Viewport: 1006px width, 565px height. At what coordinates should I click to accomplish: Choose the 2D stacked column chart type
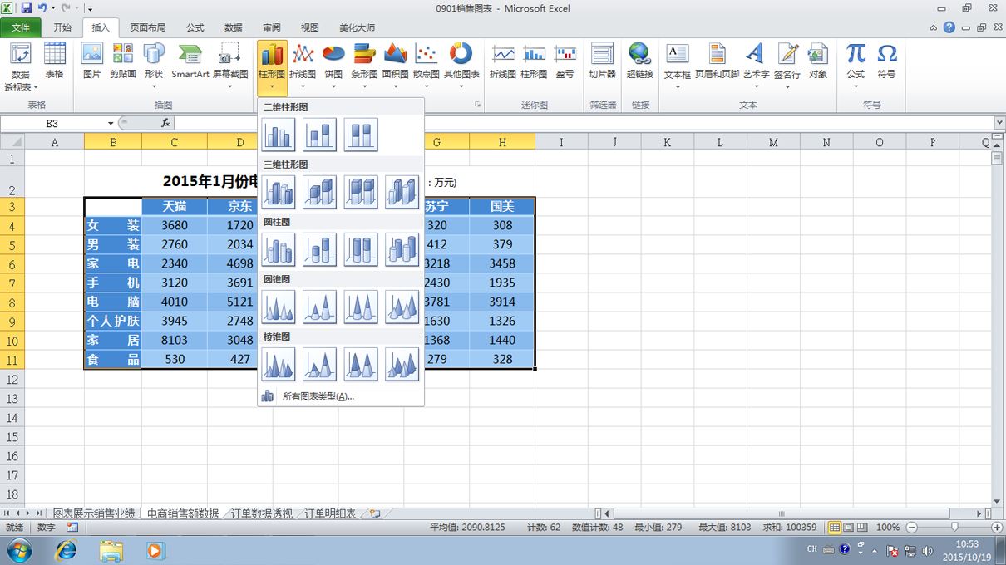319,135
